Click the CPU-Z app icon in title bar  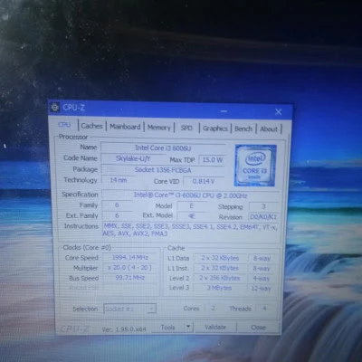tap(54, 108)
